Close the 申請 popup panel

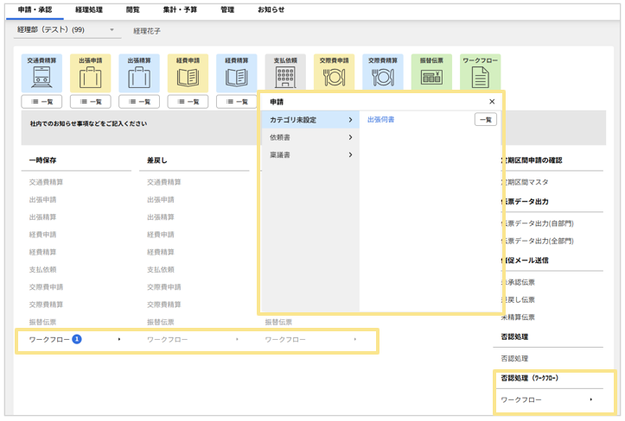coord(492,102)
